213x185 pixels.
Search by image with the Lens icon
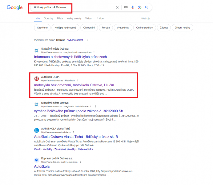coord(140,7)
